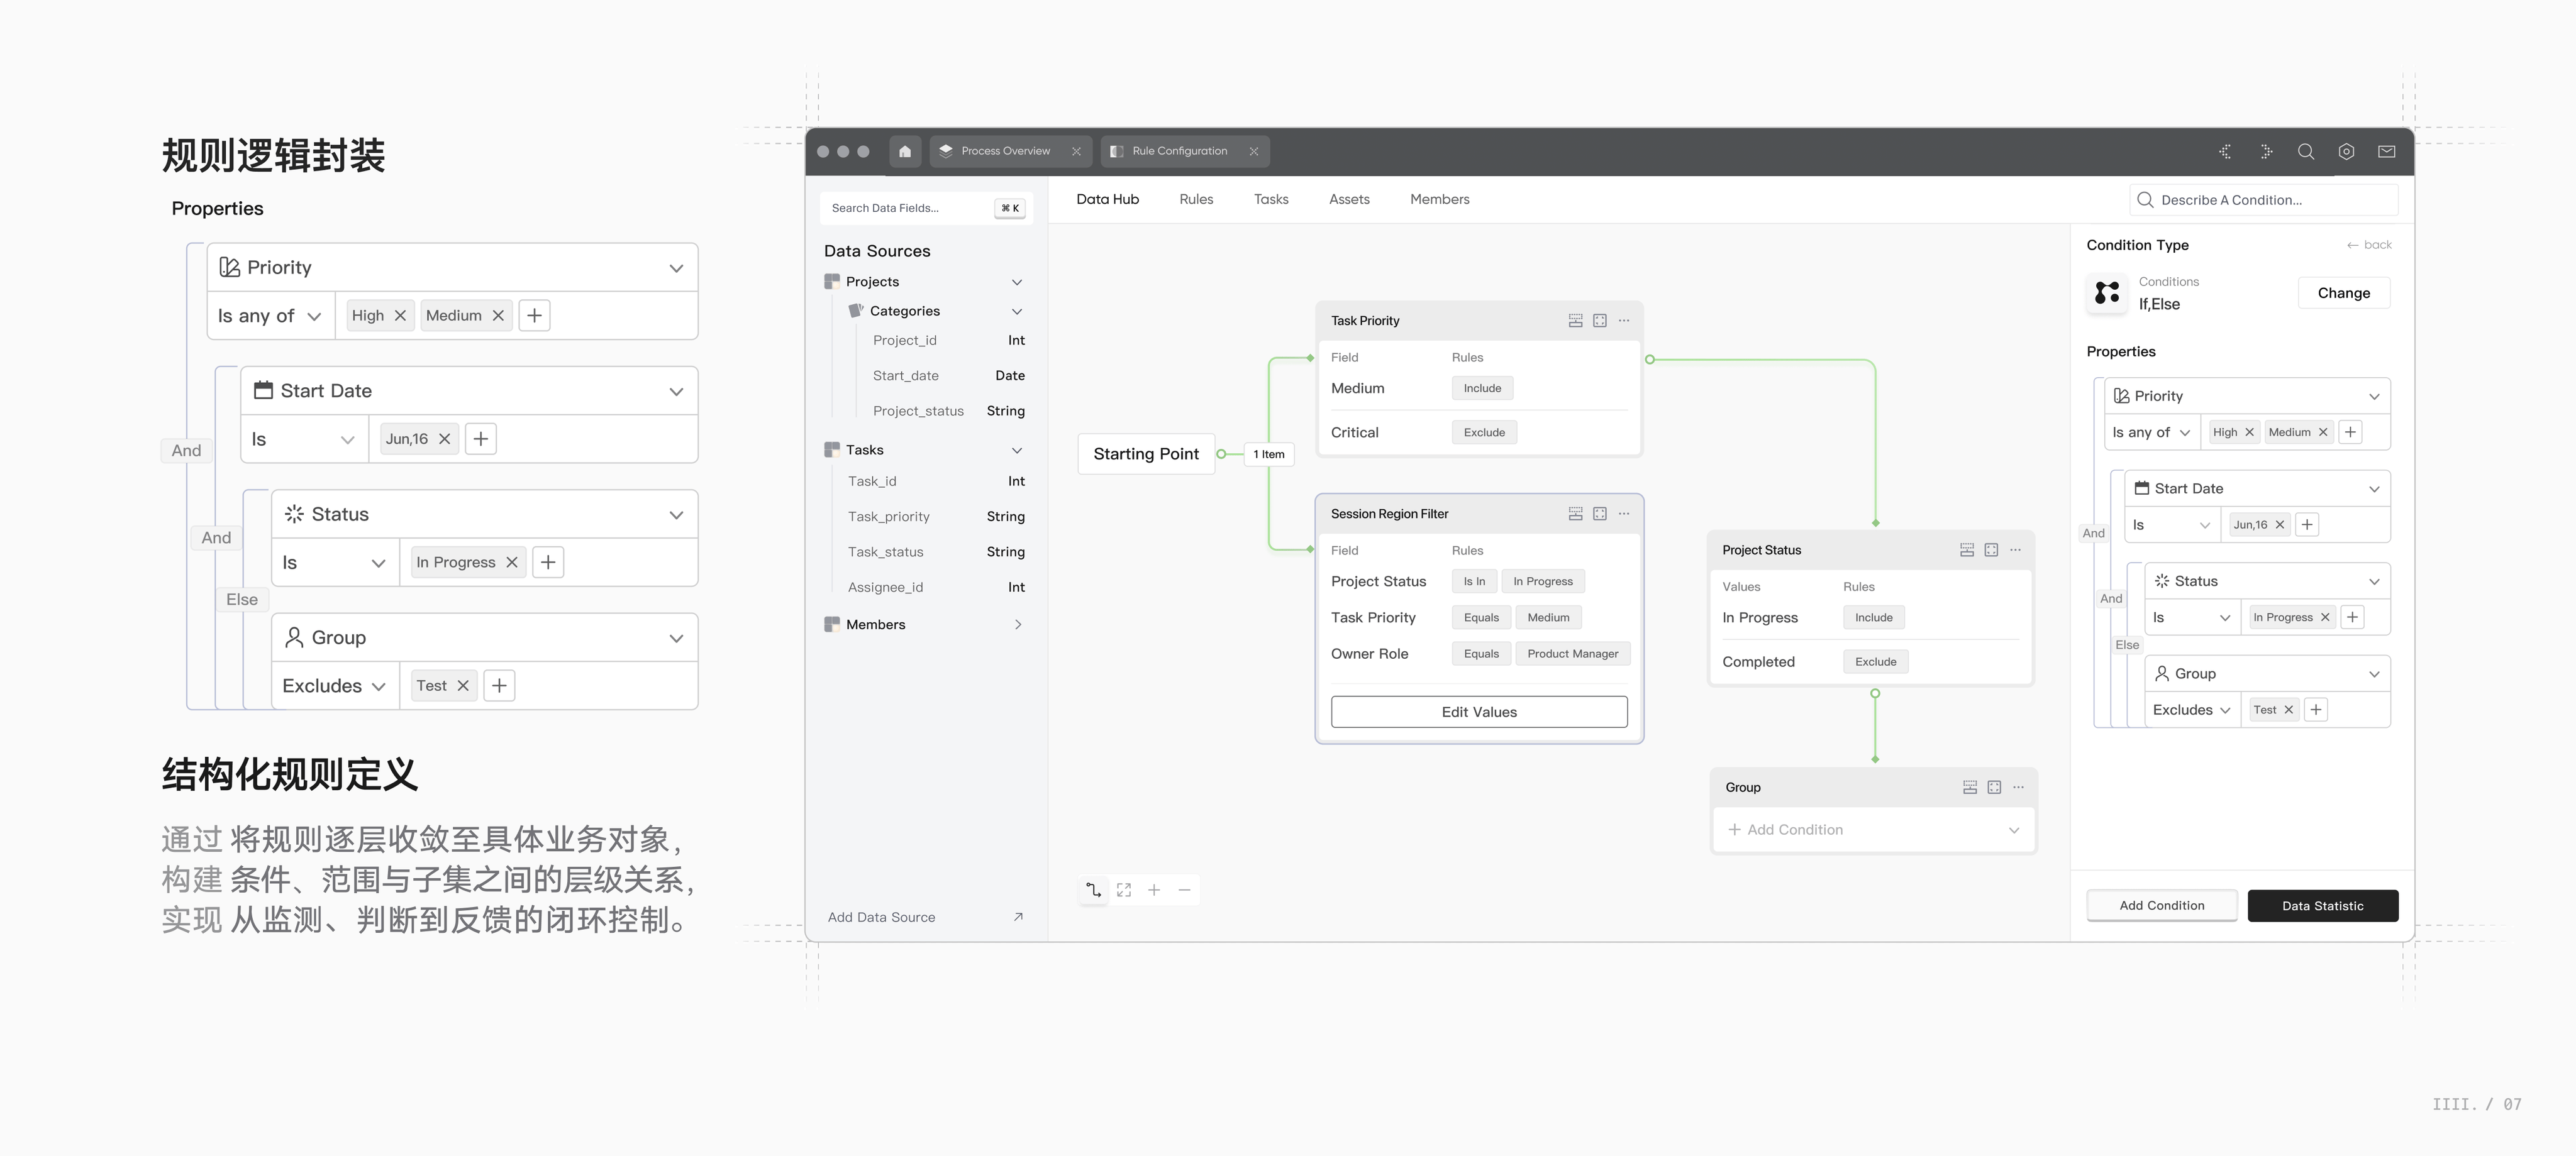Screen dimensions: 2576x1156
Task: Add a value in left illustration Status row
Action: click(x=547, y=563)
